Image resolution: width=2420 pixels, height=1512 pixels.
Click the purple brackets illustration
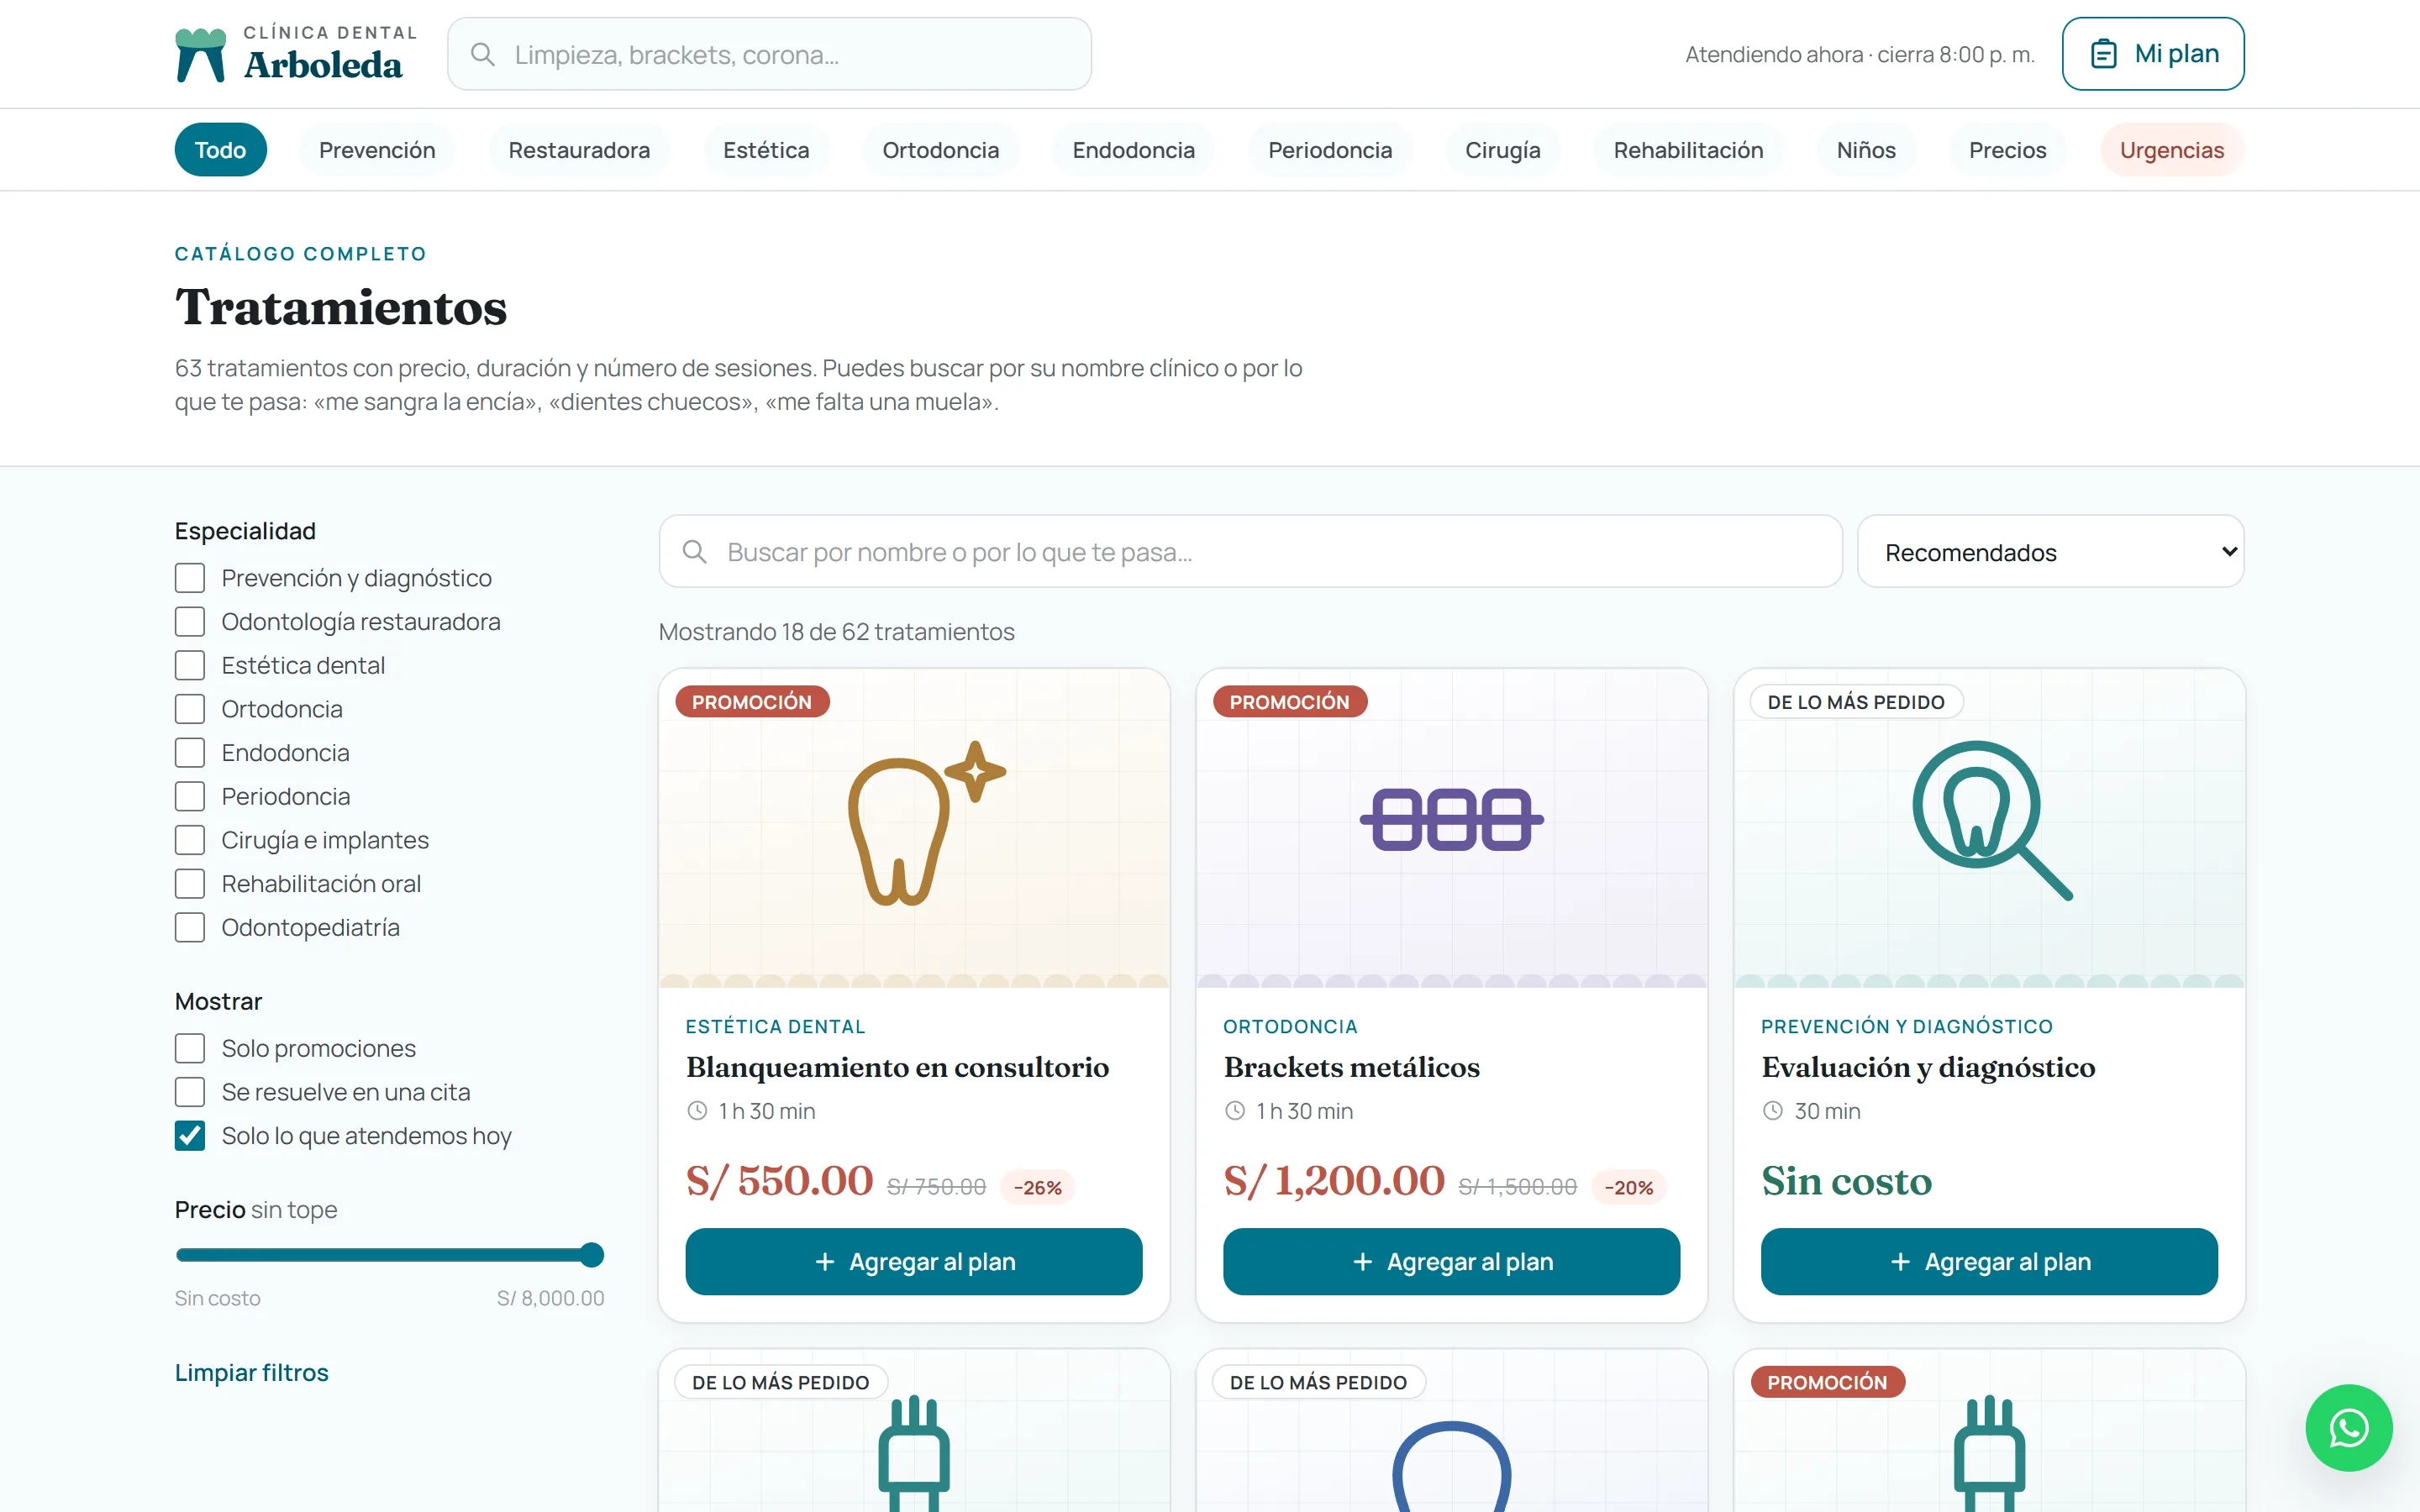click(1451, 819)
